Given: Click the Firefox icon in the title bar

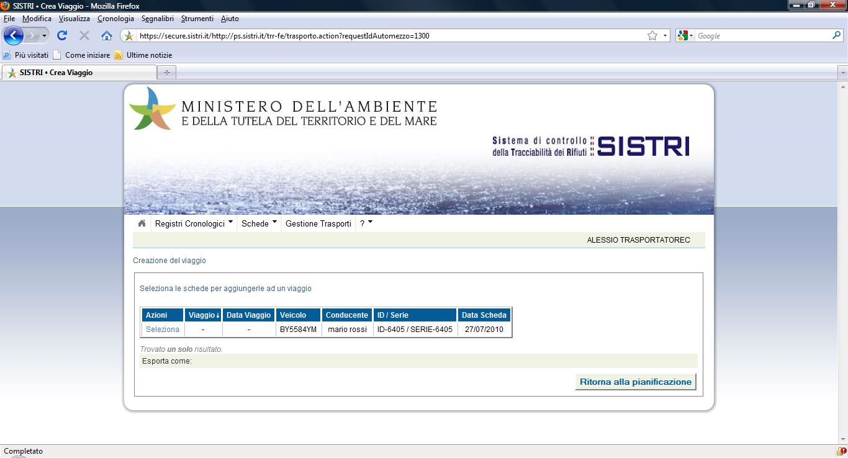Looking at the screenshot, I should [x=5, y=6].
